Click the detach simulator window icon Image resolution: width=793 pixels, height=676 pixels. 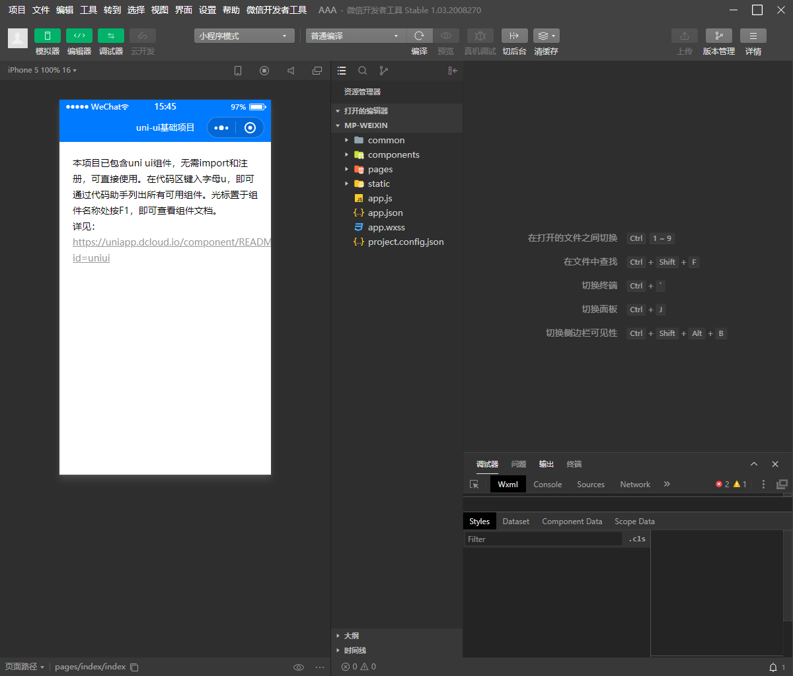pos(317,71)
